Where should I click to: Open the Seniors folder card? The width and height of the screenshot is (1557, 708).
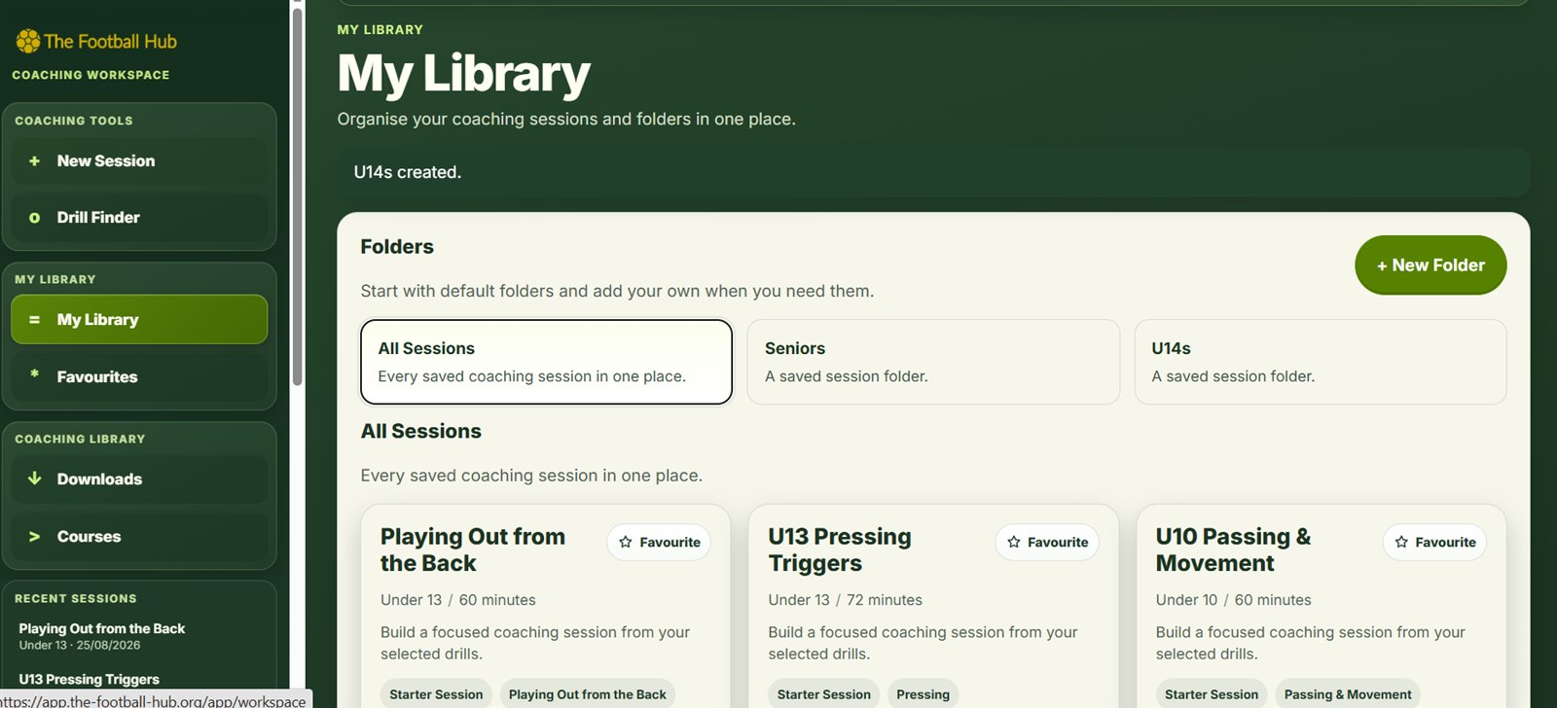[933, 362]
